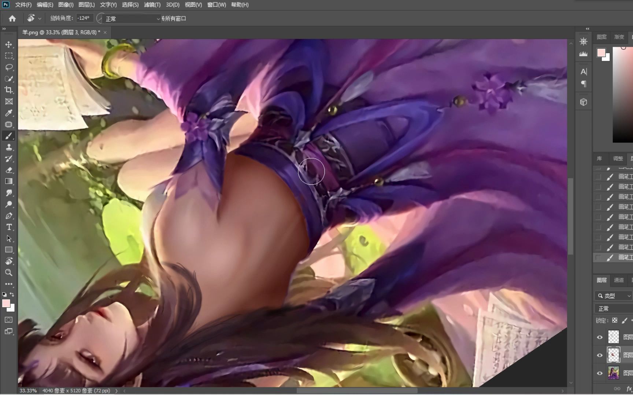Viewport: 633px width, 395px height.
Task: Hide the bottom artwork layer's eye icon
Action: [x=600, y=373]
